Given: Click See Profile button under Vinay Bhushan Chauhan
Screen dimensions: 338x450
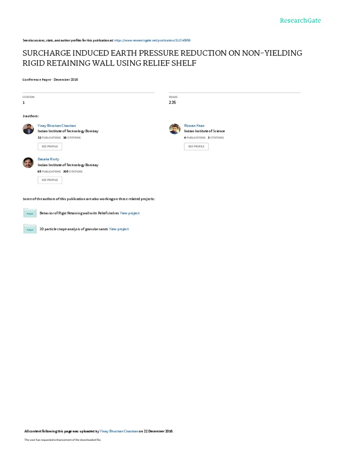Looking at the screenshot, I should pyautogui.click(x=50, y=146).
